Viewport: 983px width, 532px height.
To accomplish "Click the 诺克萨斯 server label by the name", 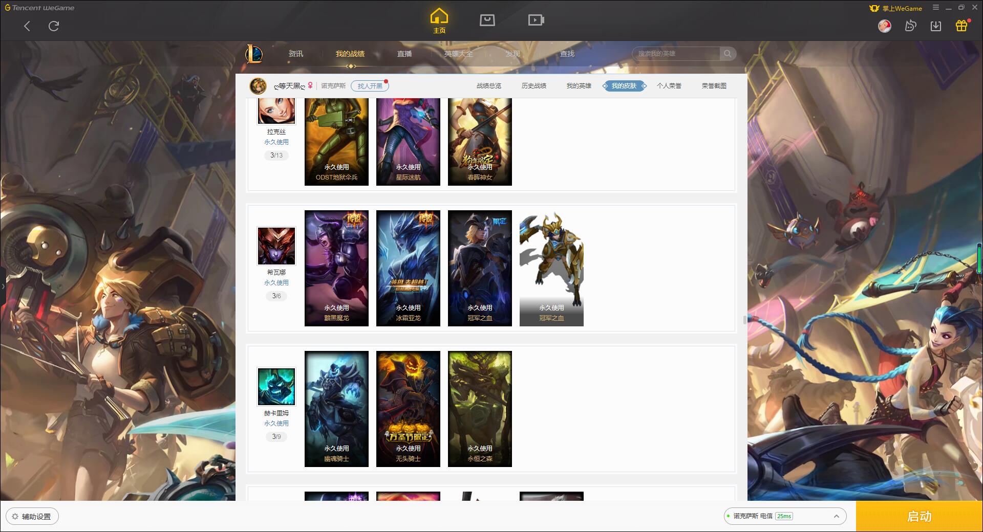I will pos(333,86).
